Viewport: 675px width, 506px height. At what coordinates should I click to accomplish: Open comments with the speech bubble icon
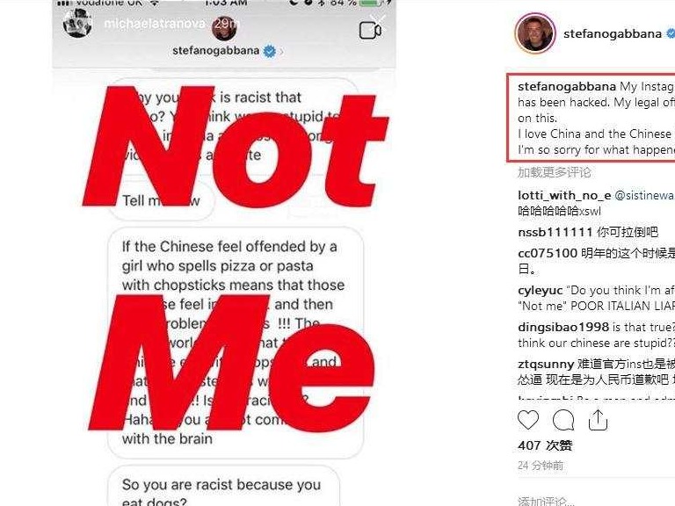[x=563, y=421]
